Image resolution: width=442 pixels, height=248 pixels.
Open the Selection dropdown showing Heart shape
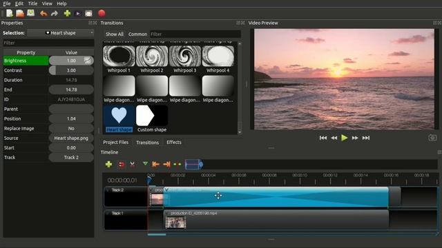point(60,33)
